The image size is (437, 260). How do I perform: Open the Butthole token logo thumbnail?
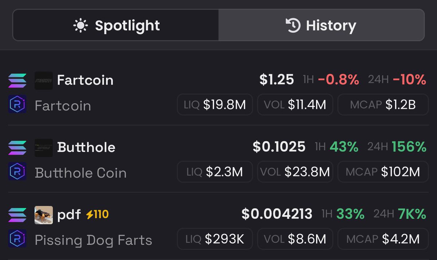pyautogui.click(x=44, y=147)
